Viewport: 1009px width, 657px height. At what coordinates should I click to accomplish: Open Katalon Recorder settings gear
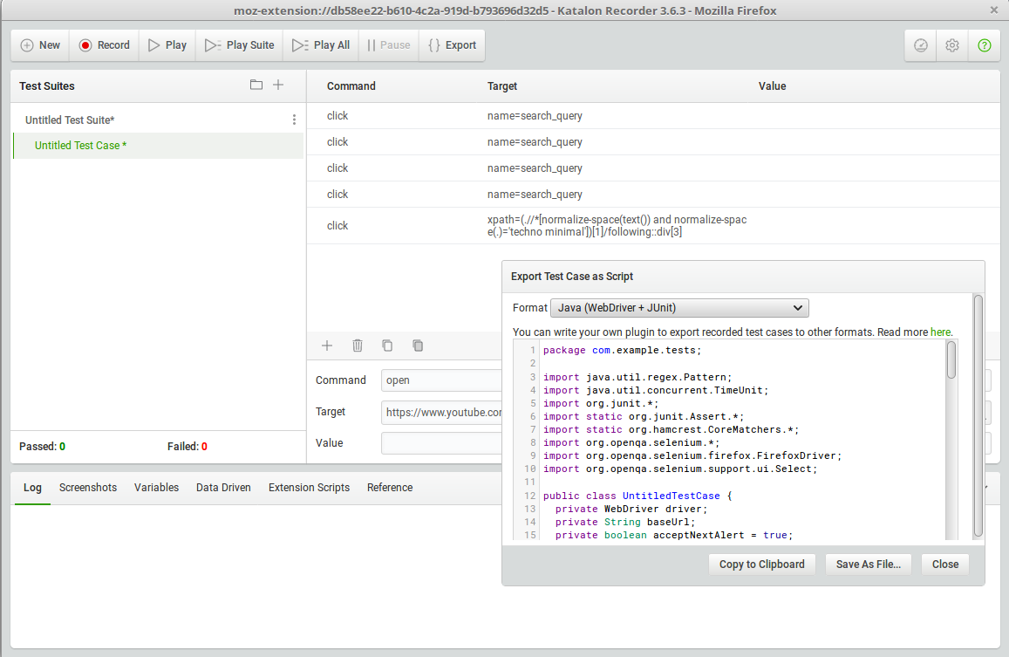click(951, 45)
